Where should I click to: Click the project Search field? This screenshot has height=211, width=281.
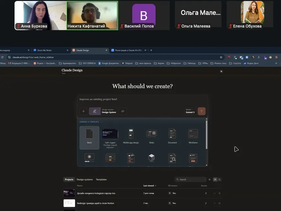[190, 179]
